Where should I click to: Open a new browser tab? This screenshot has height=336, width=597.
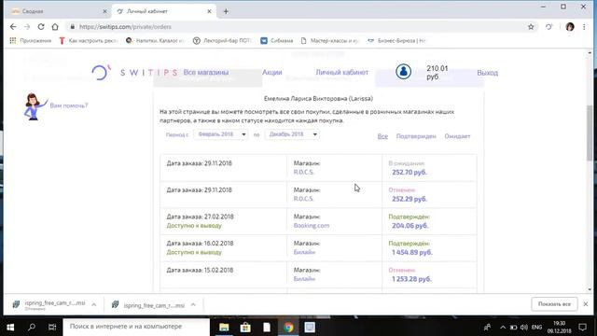pyautogui.click(x=226, y=11)
